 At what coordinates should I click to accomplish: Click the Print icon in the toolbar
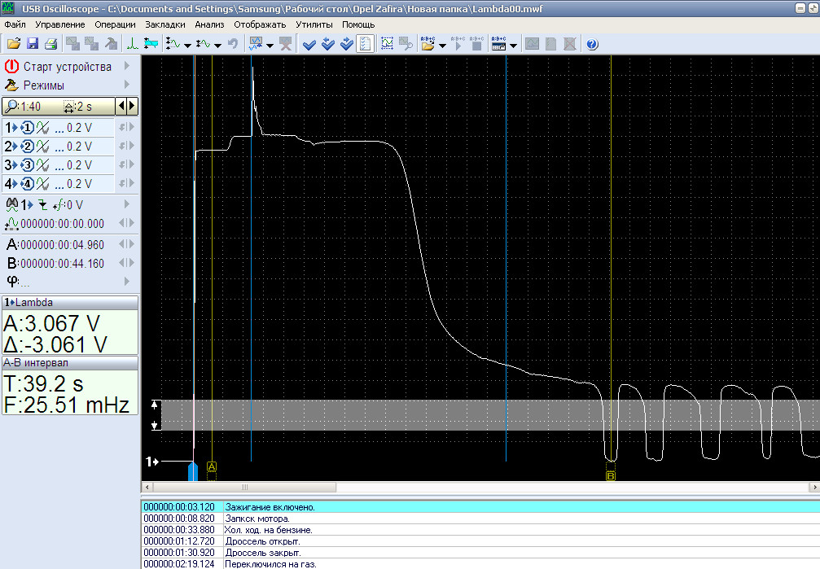pyautogui.click(x=50, y=44)
